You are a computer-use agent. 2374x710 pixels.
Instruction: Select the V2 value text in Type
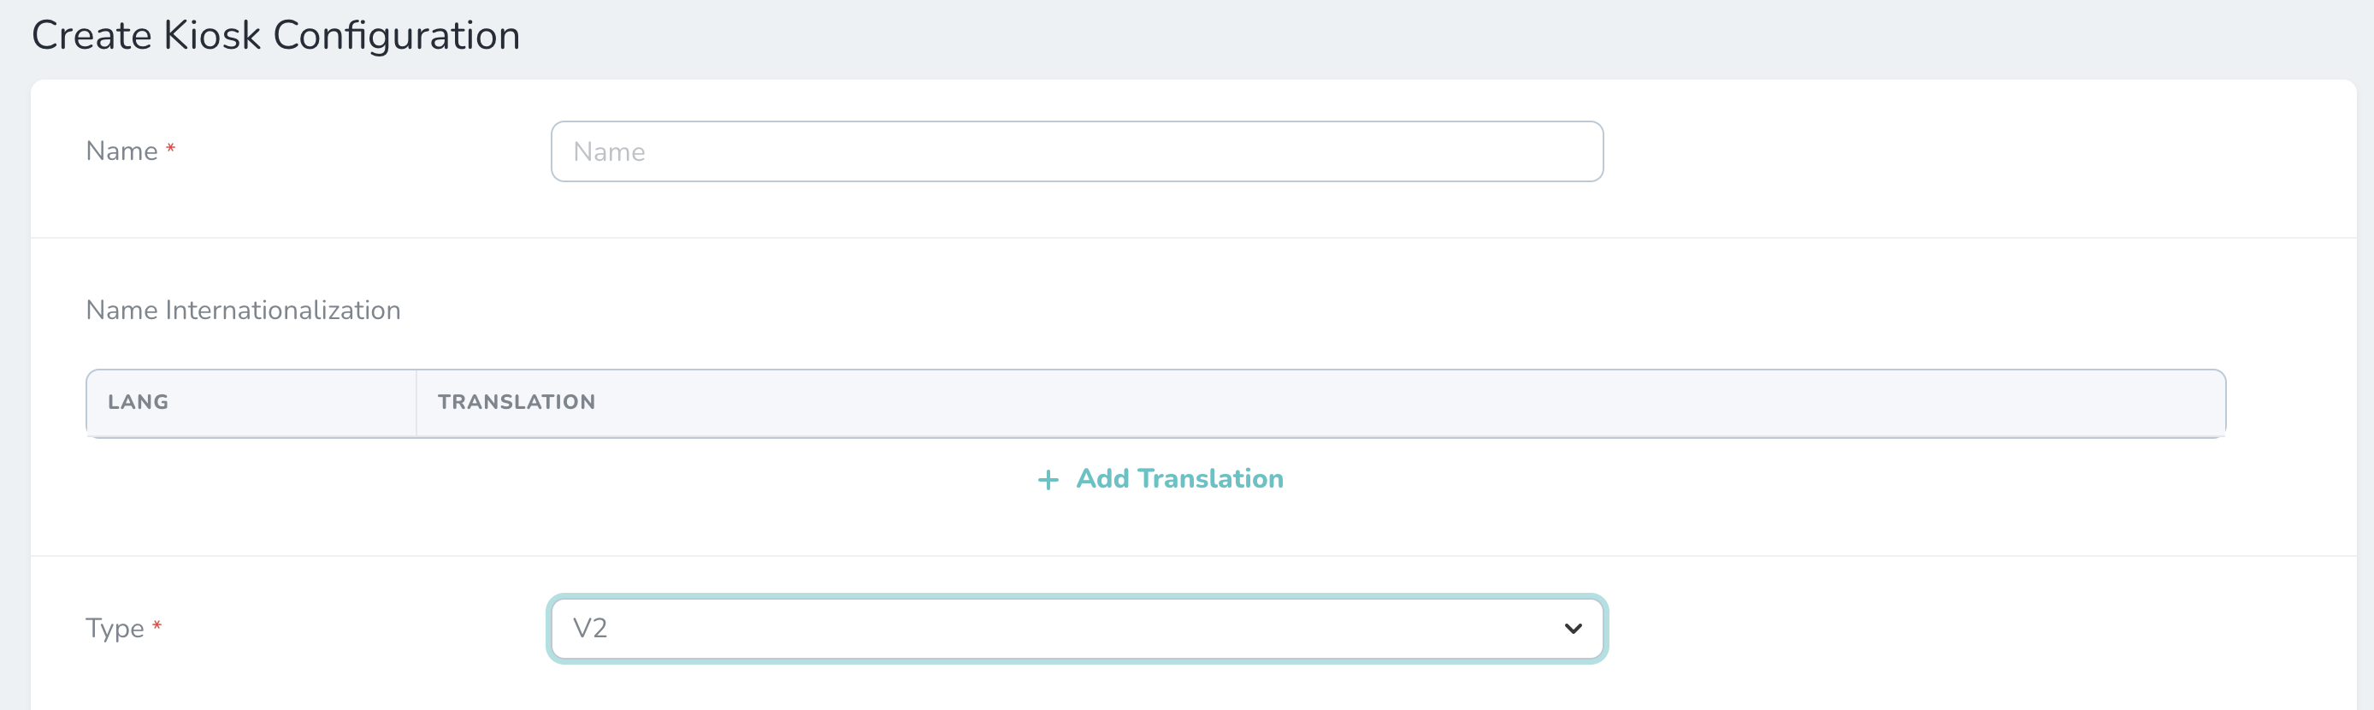pos(590,628)
